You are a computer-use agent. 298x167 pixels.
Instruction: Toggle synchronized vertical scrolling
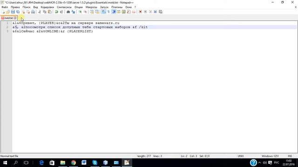(x=92, y=12)
